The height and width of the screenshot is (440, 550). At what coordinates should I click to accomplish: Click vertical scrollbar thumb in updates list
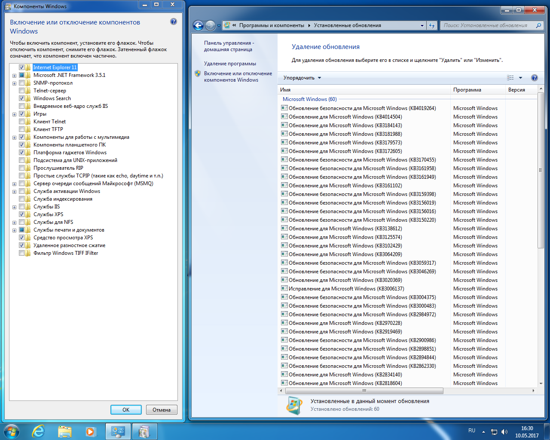point(541,170)
